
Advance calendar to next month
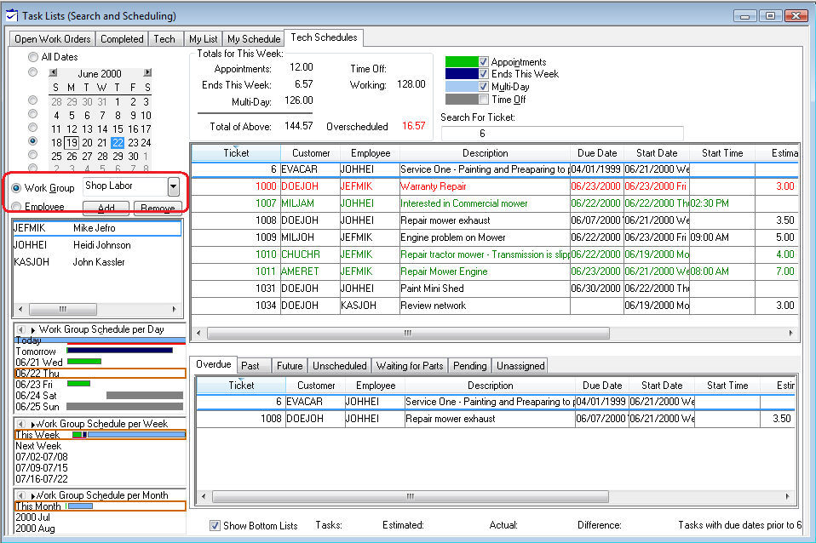point(147,73)
